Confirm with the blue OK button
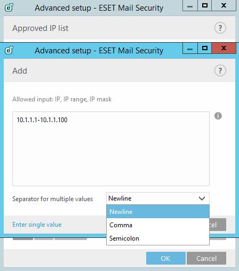Image resolution: width=239 pixels, height=271 pixels. (166, 258)
